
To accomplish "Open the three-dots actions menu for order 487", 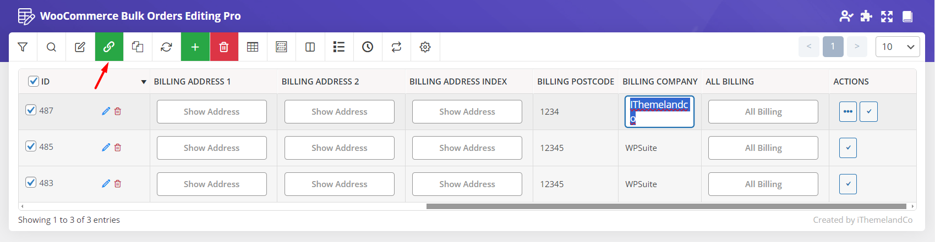I will point(847,111).
